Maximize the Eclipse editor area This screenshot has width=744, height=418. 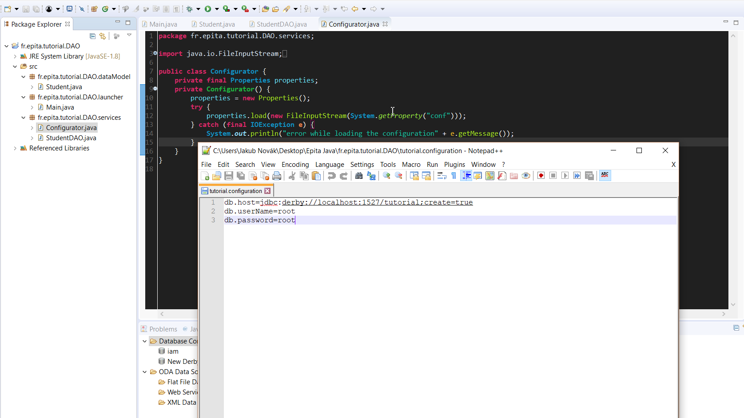pyautogui.click(x=736, y=22)
